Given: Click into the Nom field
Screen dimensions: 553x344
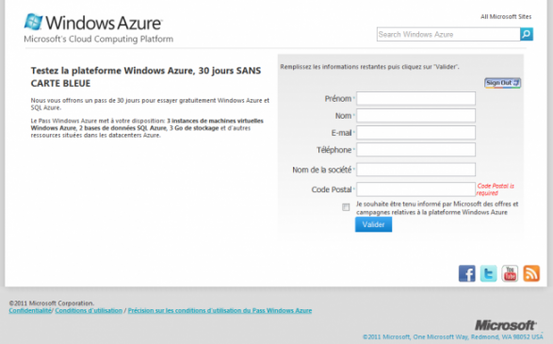Looking at the screenshot, I should (415, 115).
